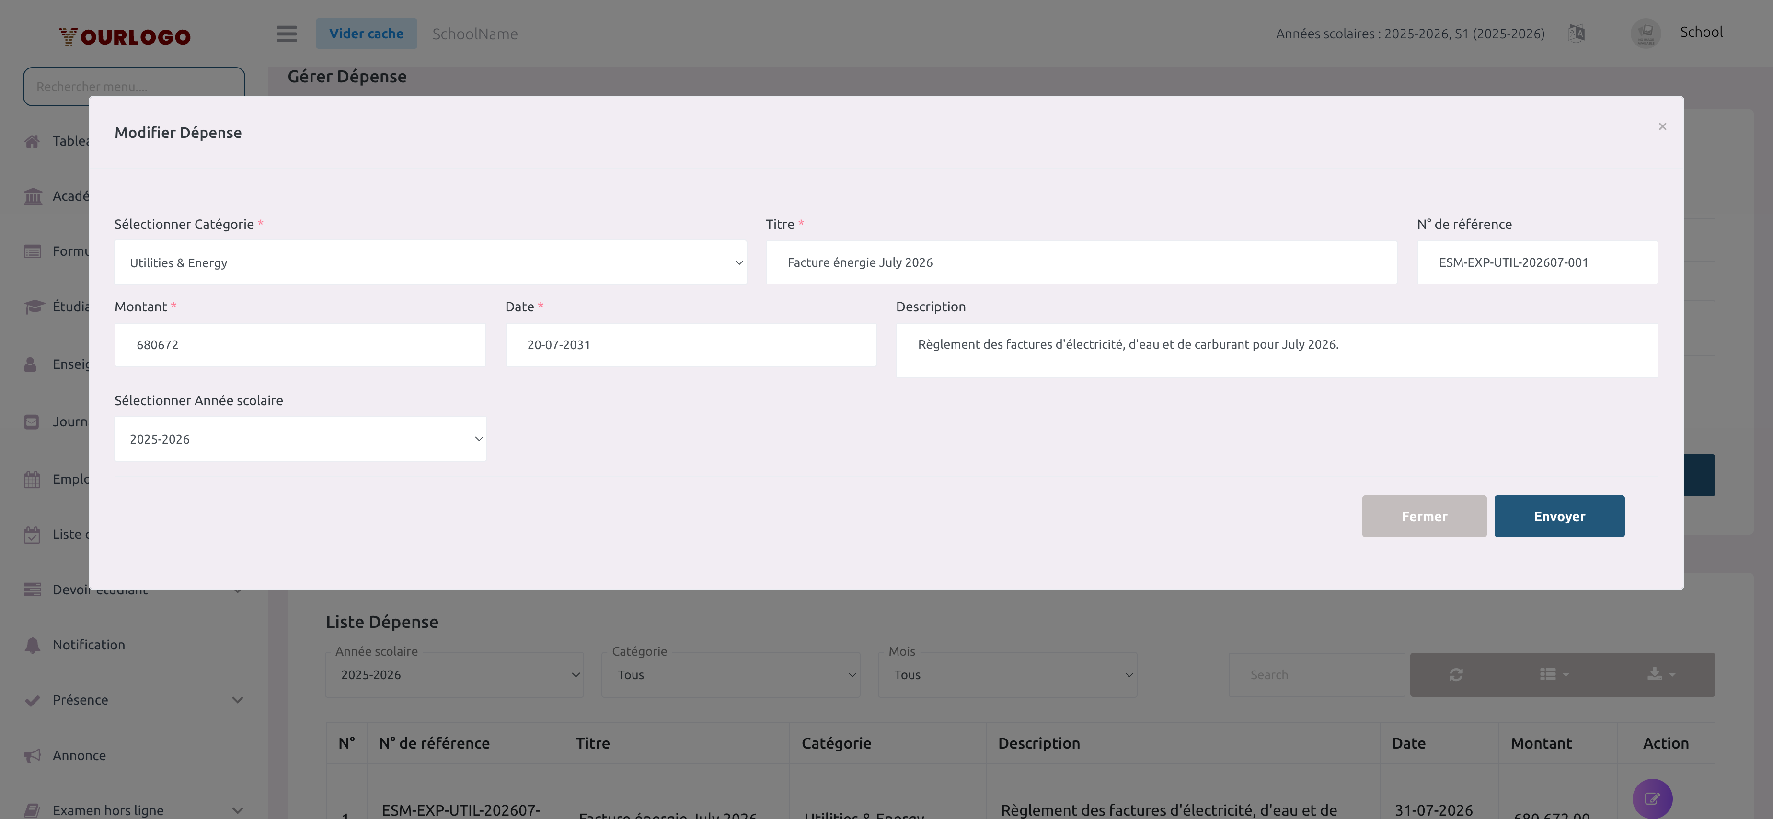Click the Montant input field
Image resolution: width=1773 pixels, height=819 pixels.
click(x=300, y=344)
